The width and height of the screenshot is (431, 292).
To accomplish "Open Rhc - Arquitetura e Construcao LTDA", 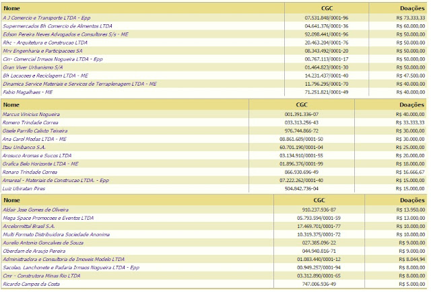I will tap(45, 42).
